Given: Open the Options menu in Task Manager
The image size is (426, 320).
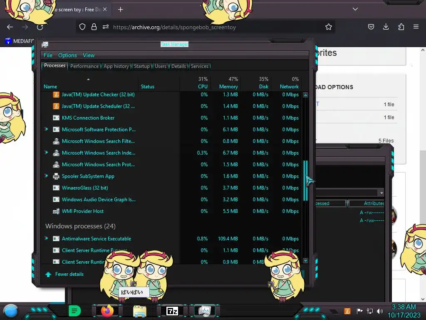Looking at the screenshot, I should (x=67, y=55).
